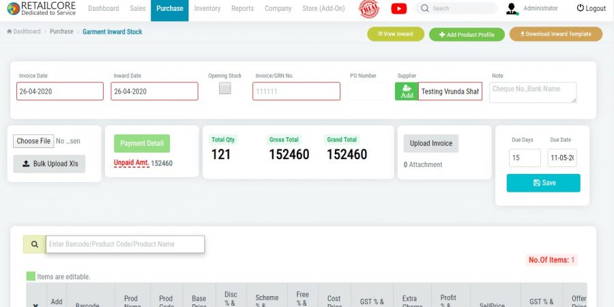Open the Dashboard menu
This screenshot has width=614, height=307.
click(x=104, y=8)
